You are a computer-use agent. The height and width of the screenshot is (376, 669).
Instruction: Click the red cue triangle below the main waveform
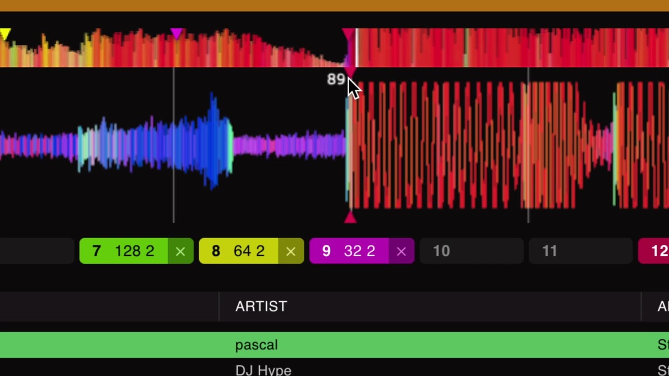350,217
